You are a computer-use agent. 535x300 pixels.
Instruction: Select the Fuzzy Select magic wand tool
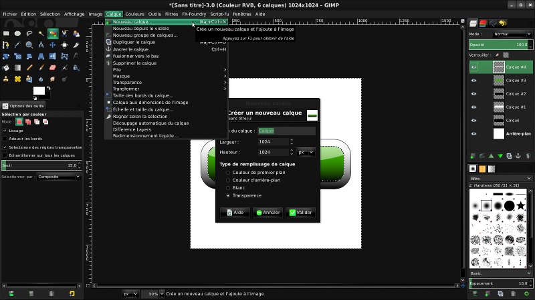click(41, 33)
